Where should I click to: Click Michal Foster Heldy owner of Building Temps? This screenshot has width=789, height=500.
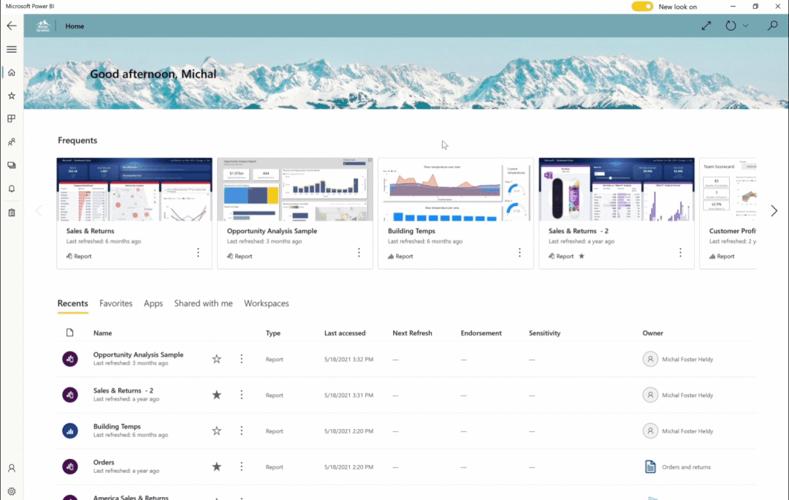687,431
